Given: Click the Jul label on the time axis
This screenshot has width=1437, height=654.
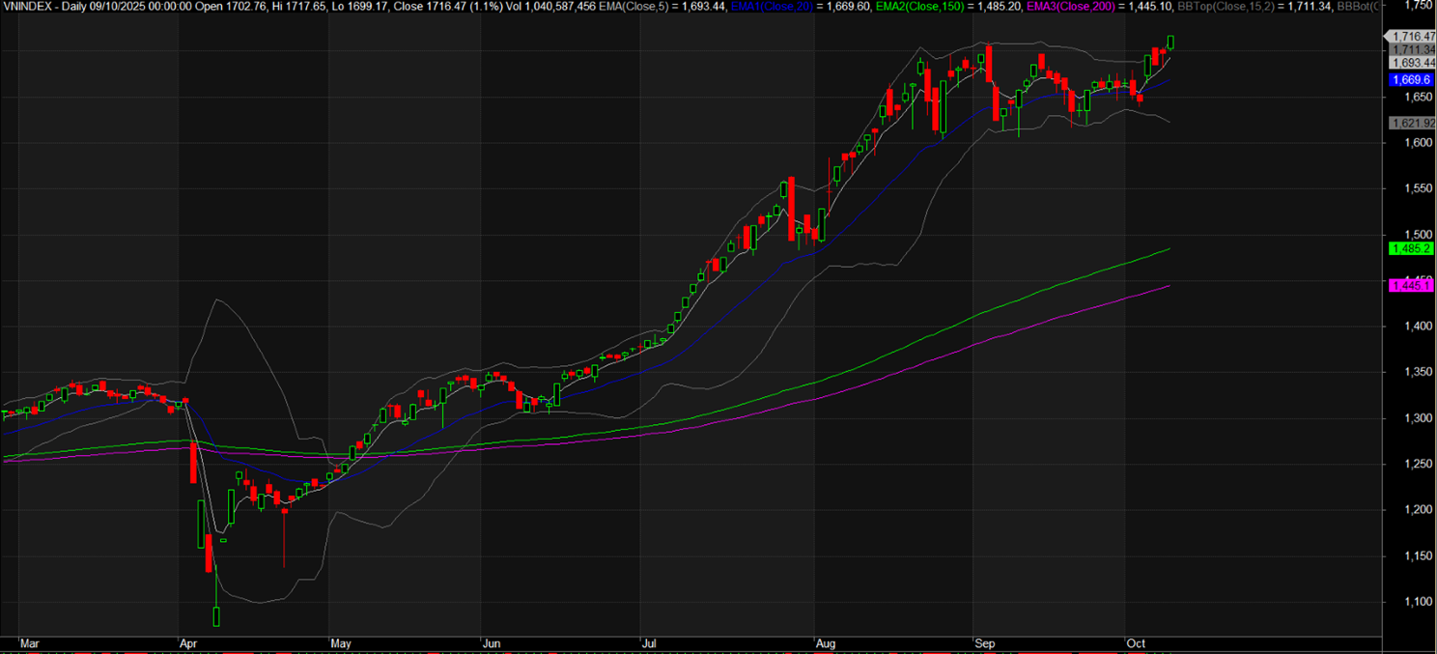Looking at the screenshot, I should pos(647,642).
